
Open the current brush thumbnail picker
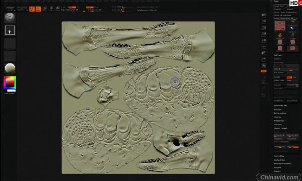point(10,18)
